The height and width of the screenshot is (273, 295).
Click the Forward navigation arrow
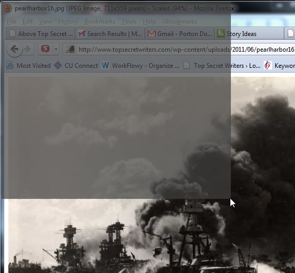click(28, 49)
